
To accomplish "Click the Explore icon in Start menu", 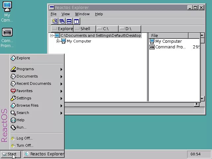I will (13, 58).
